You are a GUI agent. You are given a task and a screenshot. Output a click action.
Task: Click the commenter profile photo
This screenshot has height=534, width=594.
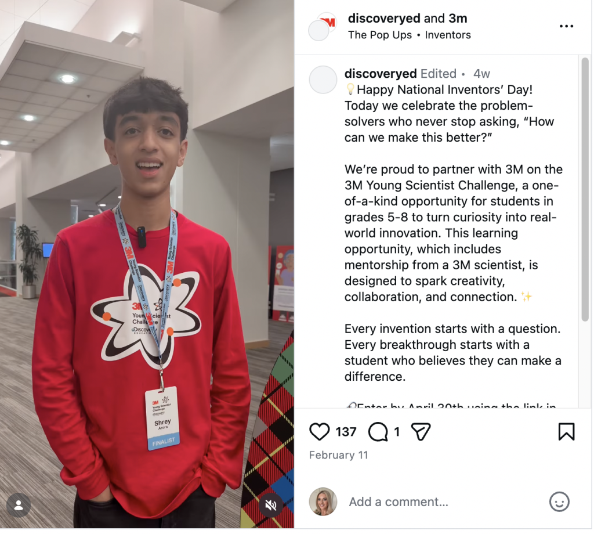tap(323, 501)
